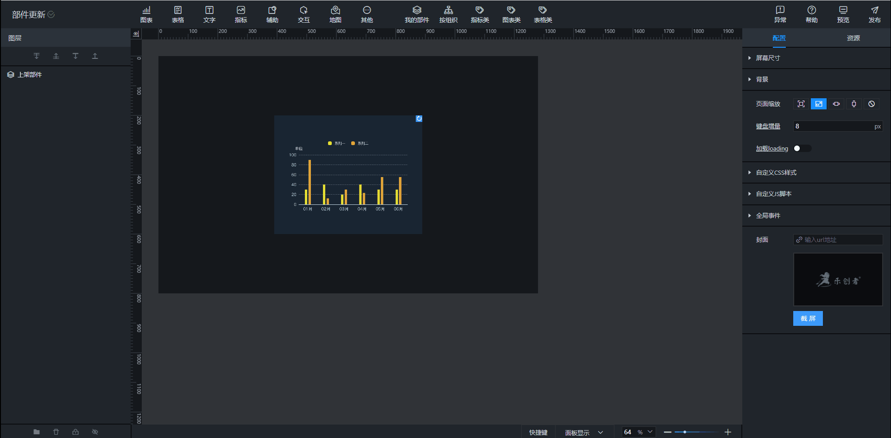Click the 截屏 screenshot button

(x=808, y=318)
